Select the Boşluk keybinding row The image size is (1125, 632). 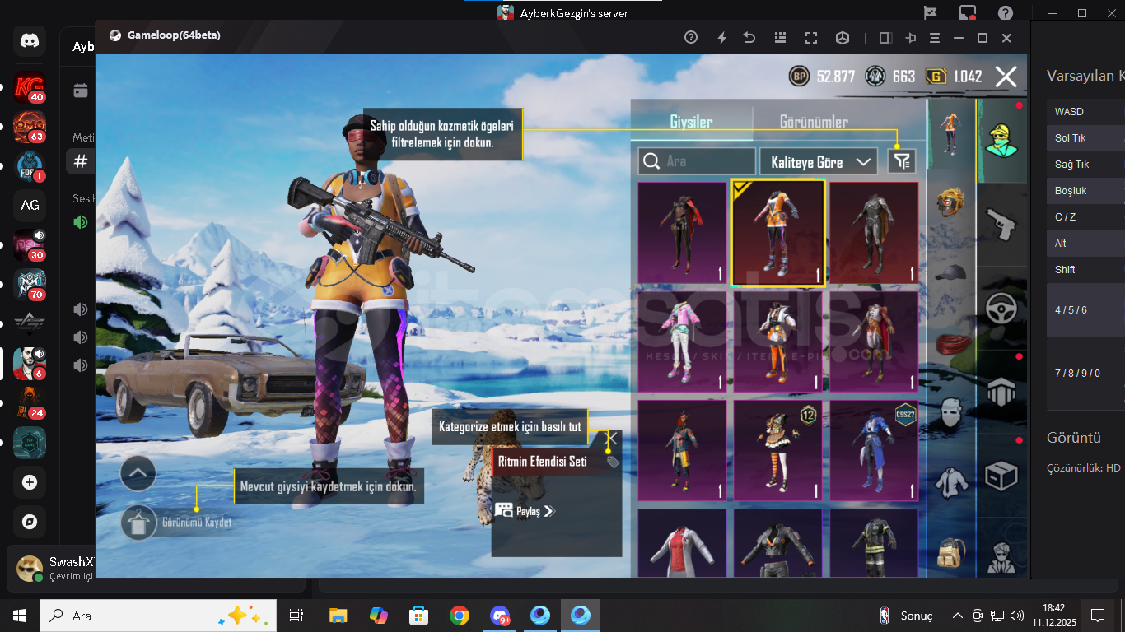(x=1085, y=191)
